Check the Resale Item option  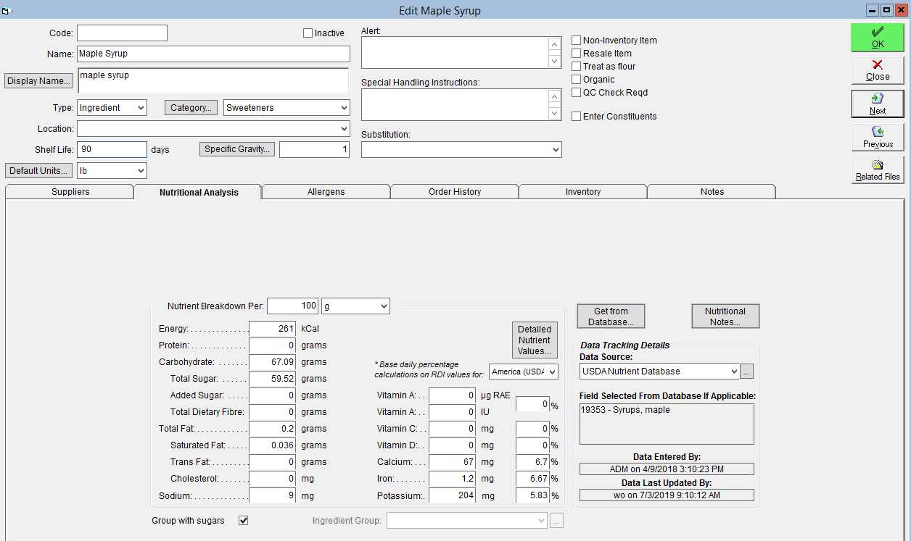[x=577, y=54]
